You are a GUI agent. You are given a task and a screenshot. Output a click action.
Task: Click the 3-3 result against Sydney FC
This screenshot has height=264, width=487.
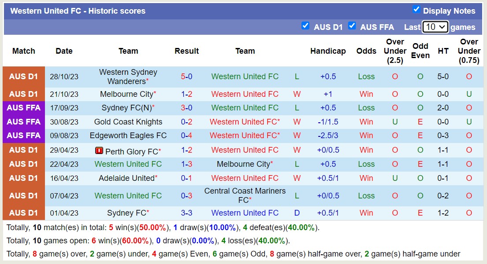(186, 213)
